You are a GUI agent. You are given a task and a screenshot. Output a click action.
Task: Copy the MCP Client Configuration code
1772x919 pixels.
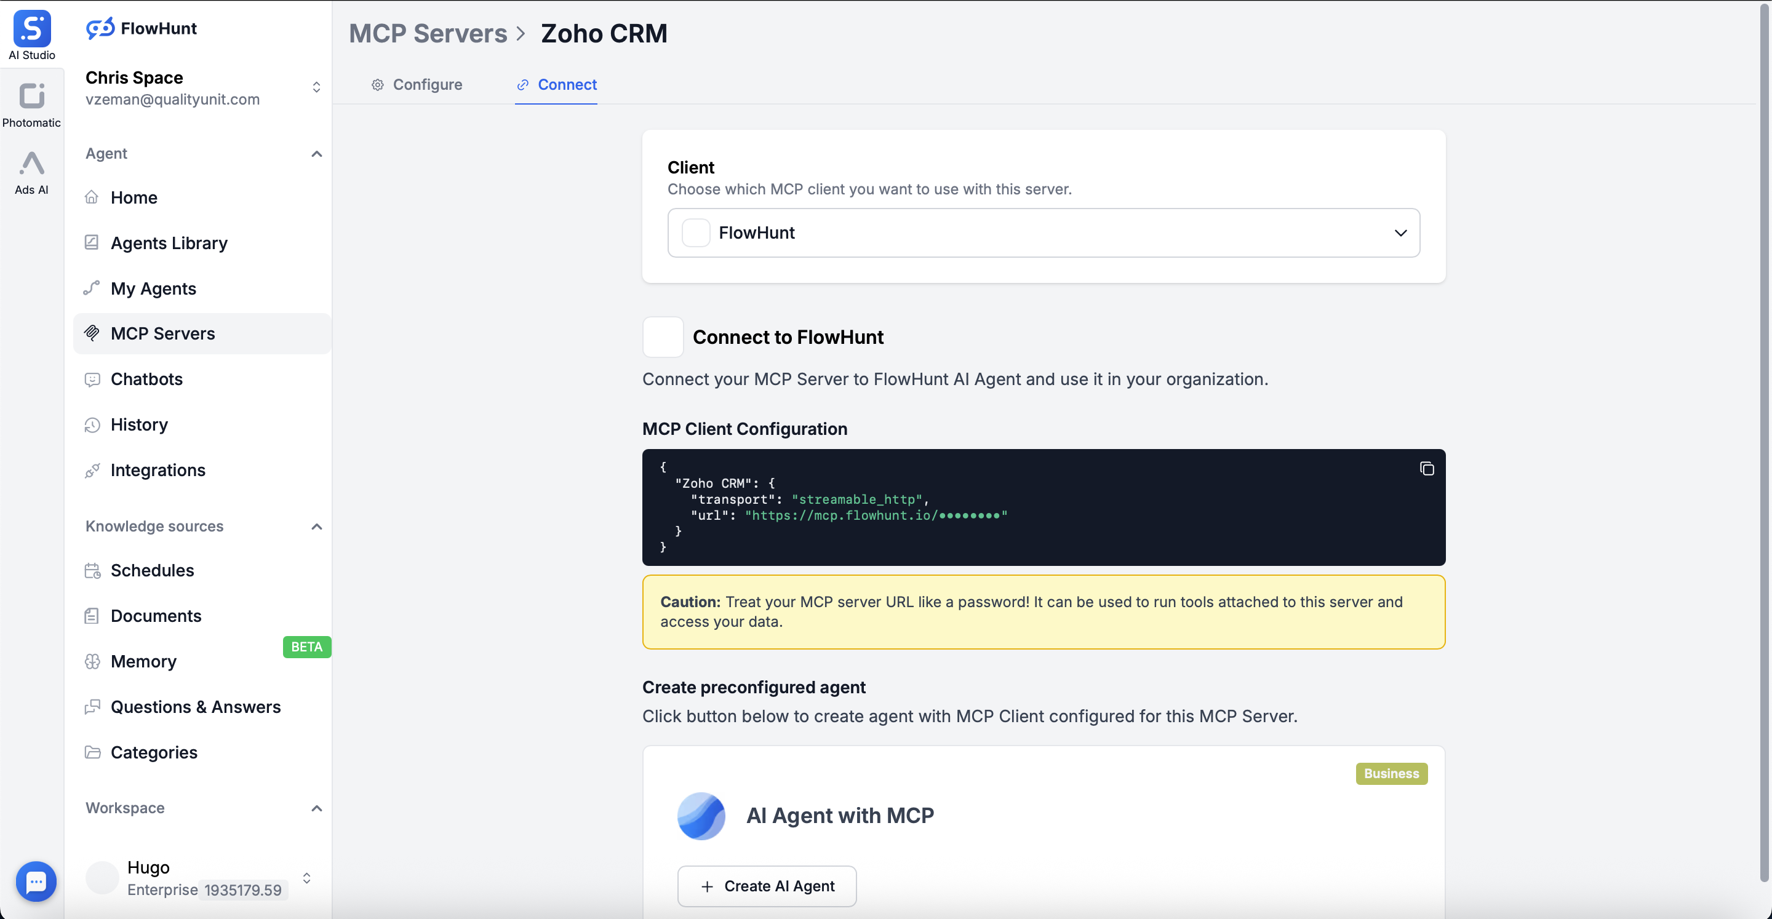pos(1427,469)
